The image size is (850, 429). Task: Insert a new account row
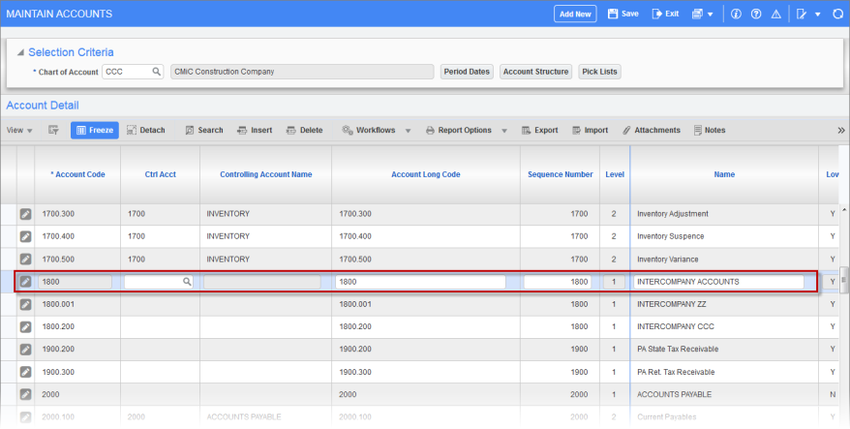point(255,130)
